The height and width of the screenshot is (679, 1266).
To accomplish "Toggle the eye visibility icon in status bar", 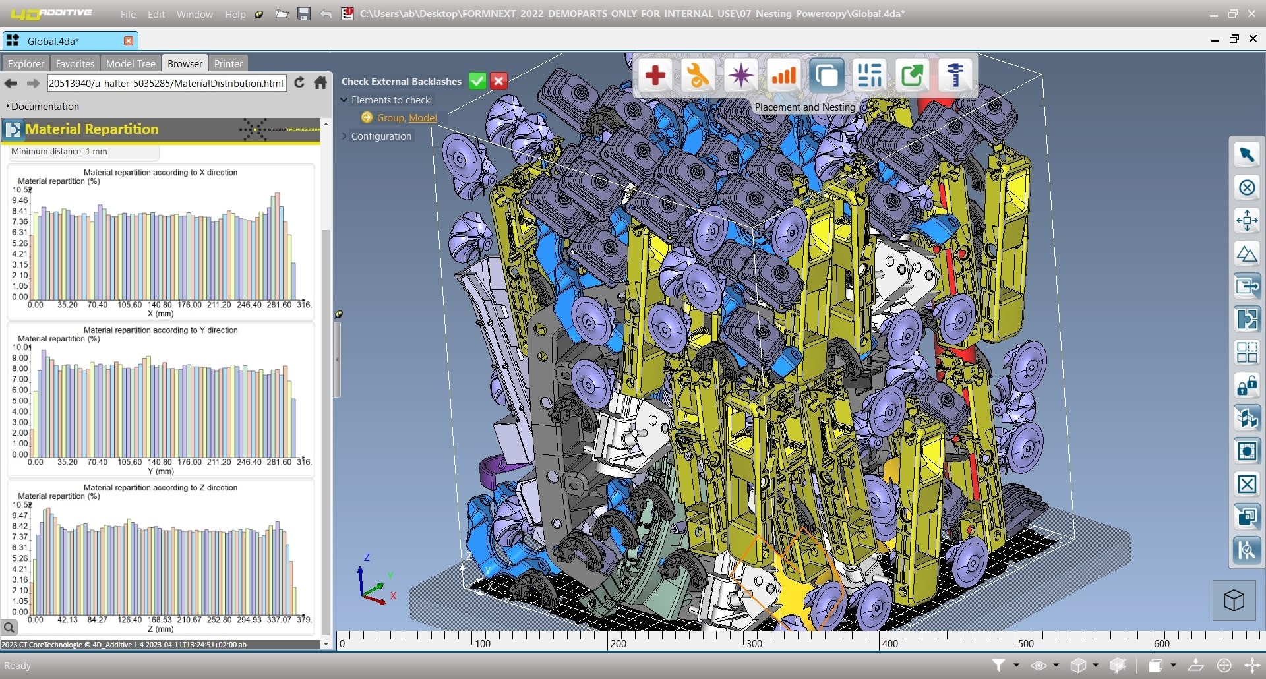I will tap(1039, 665).
